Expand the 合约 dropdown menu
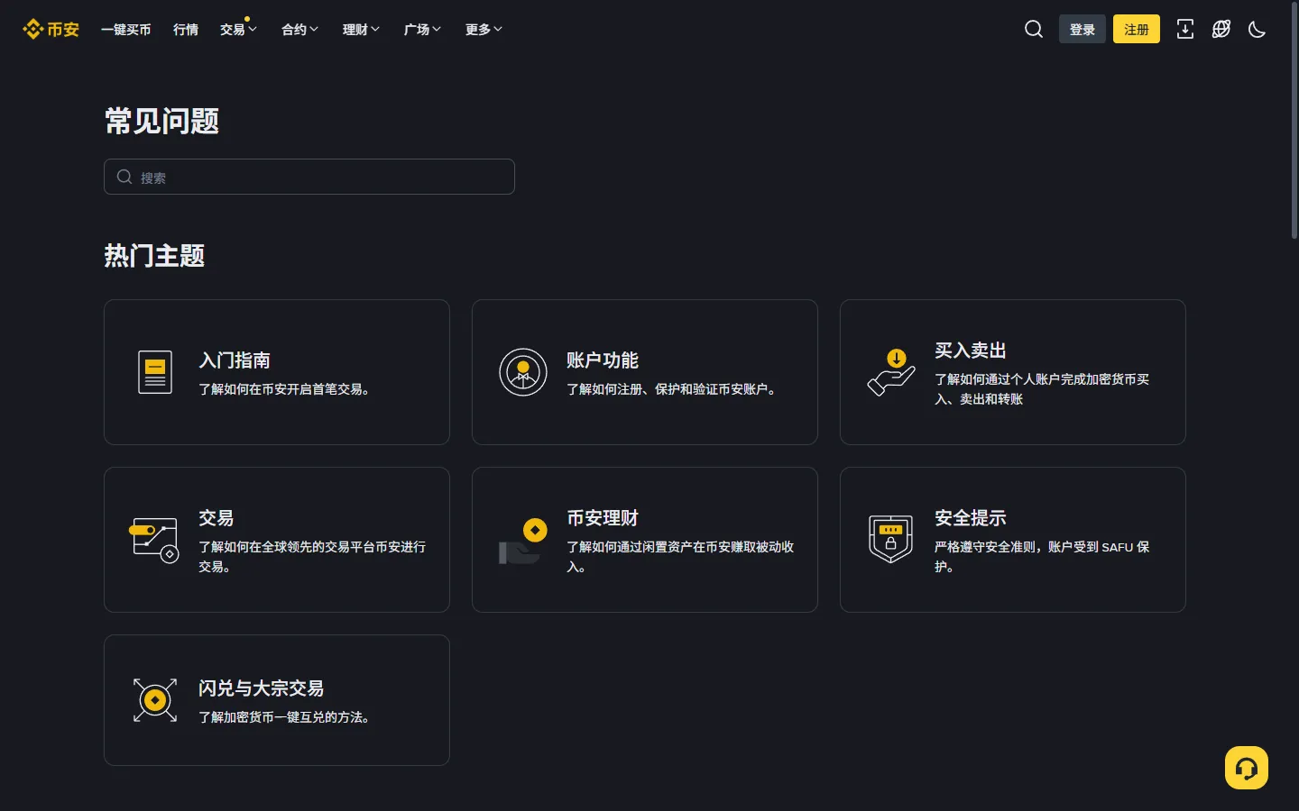The width and height of the screenshot is (1299, 811). click(x=299, y=30)
